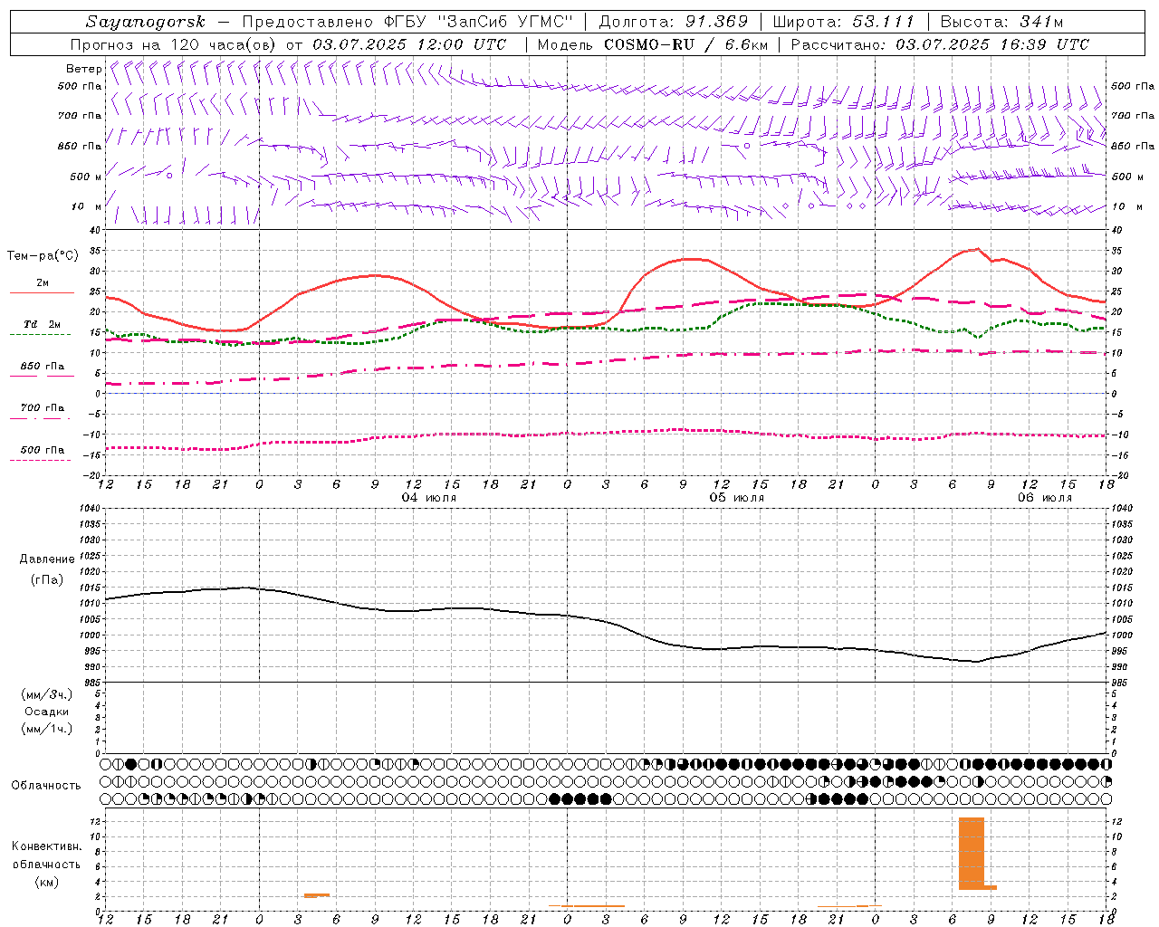The image size is (1159, 927).
Task: Click calculation time Рассчитано: 03.07.2025 16:39 UTC
Action: pos(940,44)
